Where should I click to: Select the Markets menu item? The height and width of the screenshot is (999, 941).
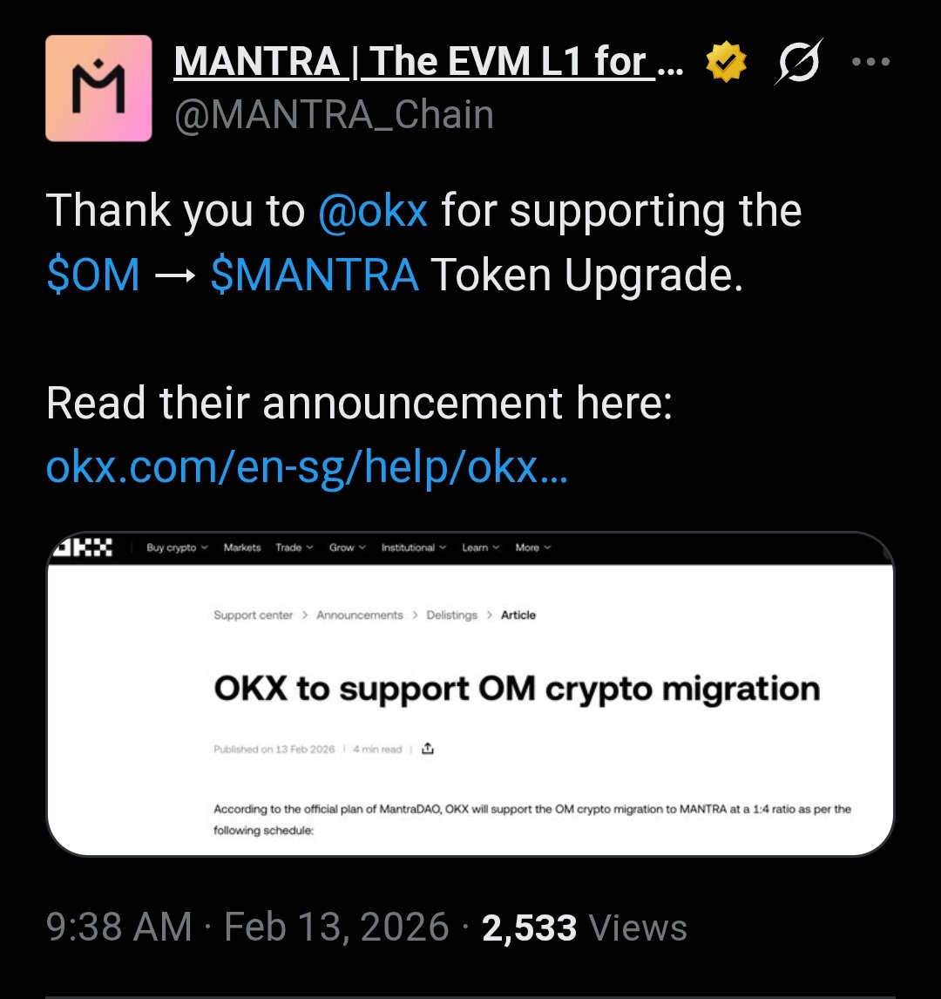coord(242,547)
